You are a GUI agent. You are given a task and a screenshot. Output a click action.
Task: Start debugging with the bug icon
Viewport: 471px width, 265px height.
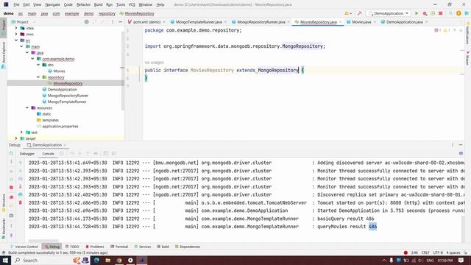[x=425, y=13]
